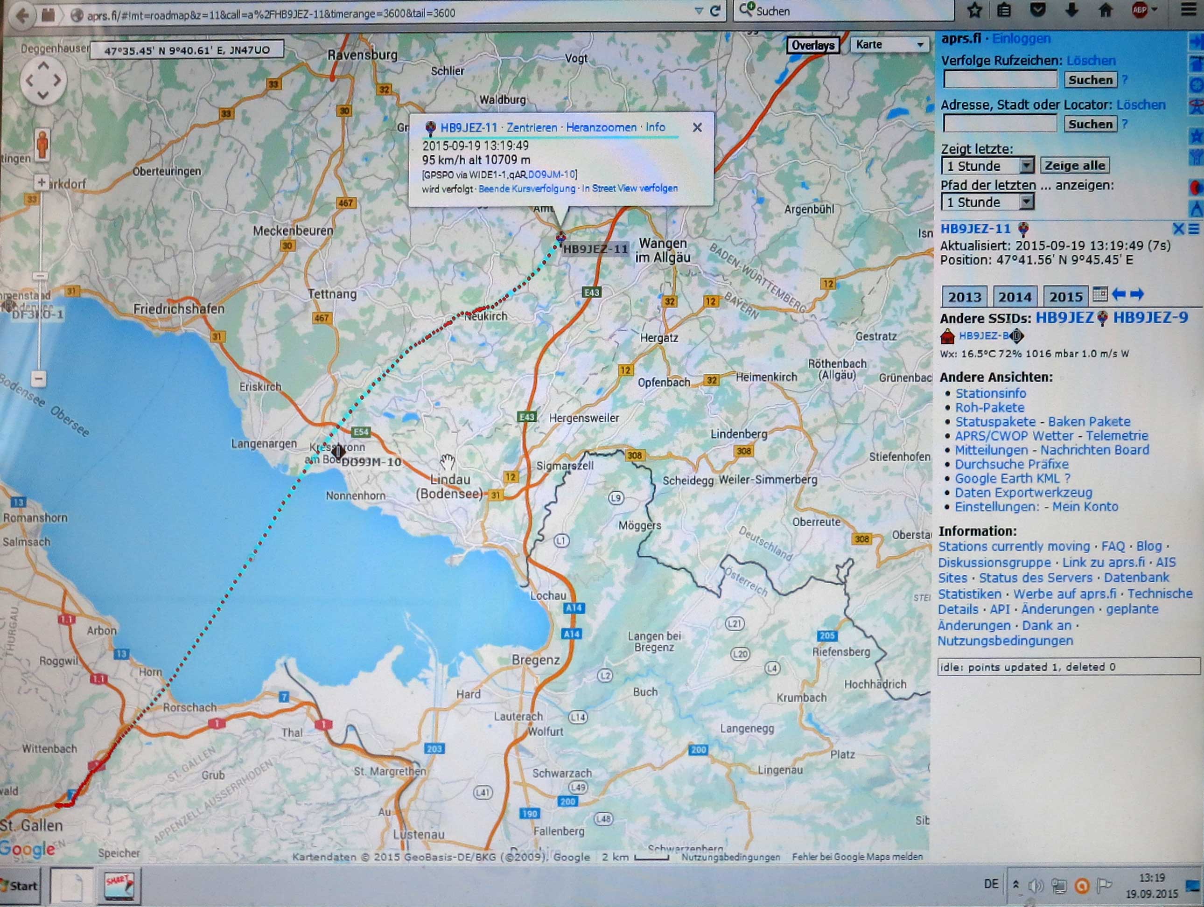Click Heranzoomen in the info popup

coord(602,127)
